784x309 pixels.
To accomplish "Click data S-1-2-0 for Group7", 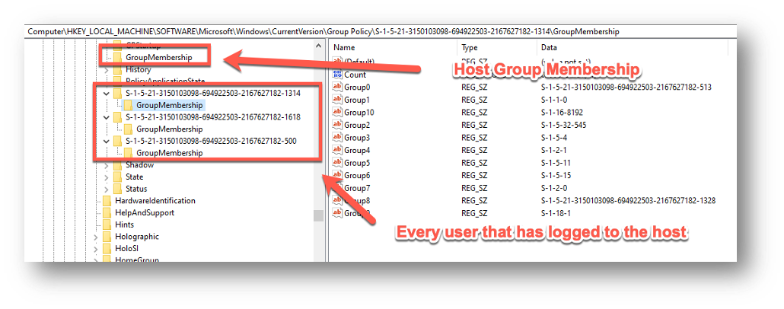I will (554, 188).
